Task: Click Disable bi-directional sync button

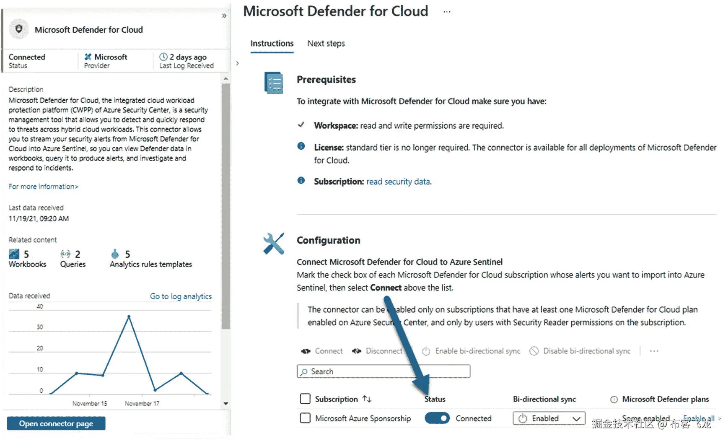Action: click(580, 351)
